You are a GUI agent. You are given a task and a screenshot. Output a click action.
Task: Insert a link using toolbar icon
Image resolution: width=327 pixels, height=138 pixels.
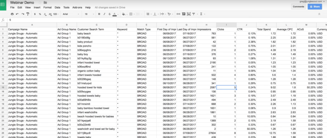178,14
